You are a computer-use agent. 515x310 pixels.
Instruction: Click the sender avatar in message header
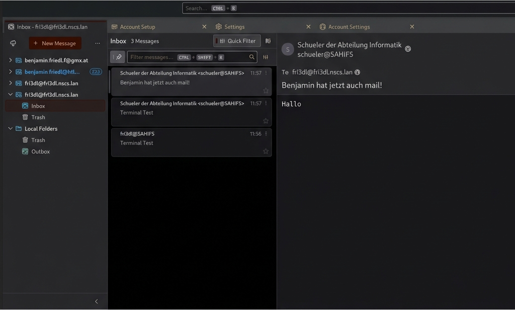[x=288, y=49]
